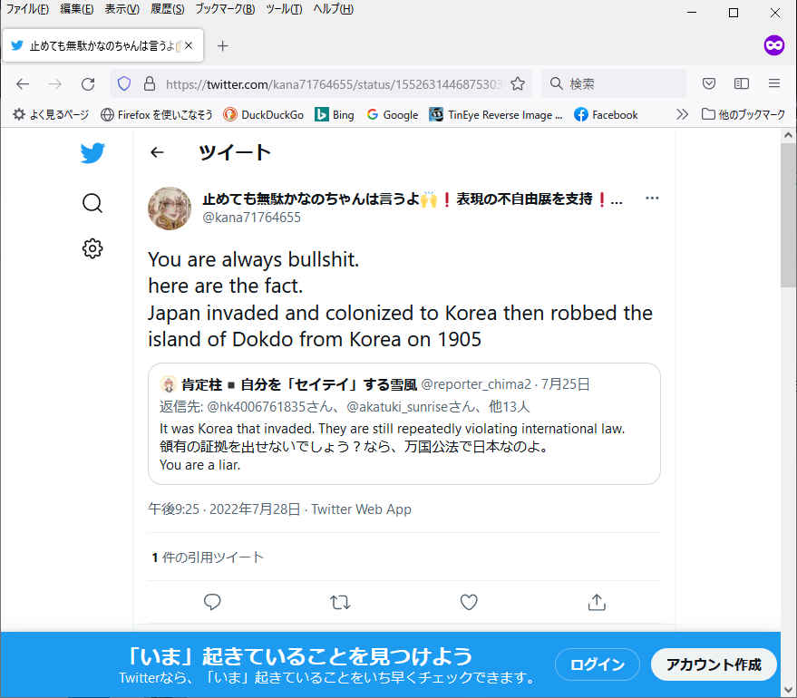797x698 pixels.
Task: Click the ログイン button
Action: point(597,664)
